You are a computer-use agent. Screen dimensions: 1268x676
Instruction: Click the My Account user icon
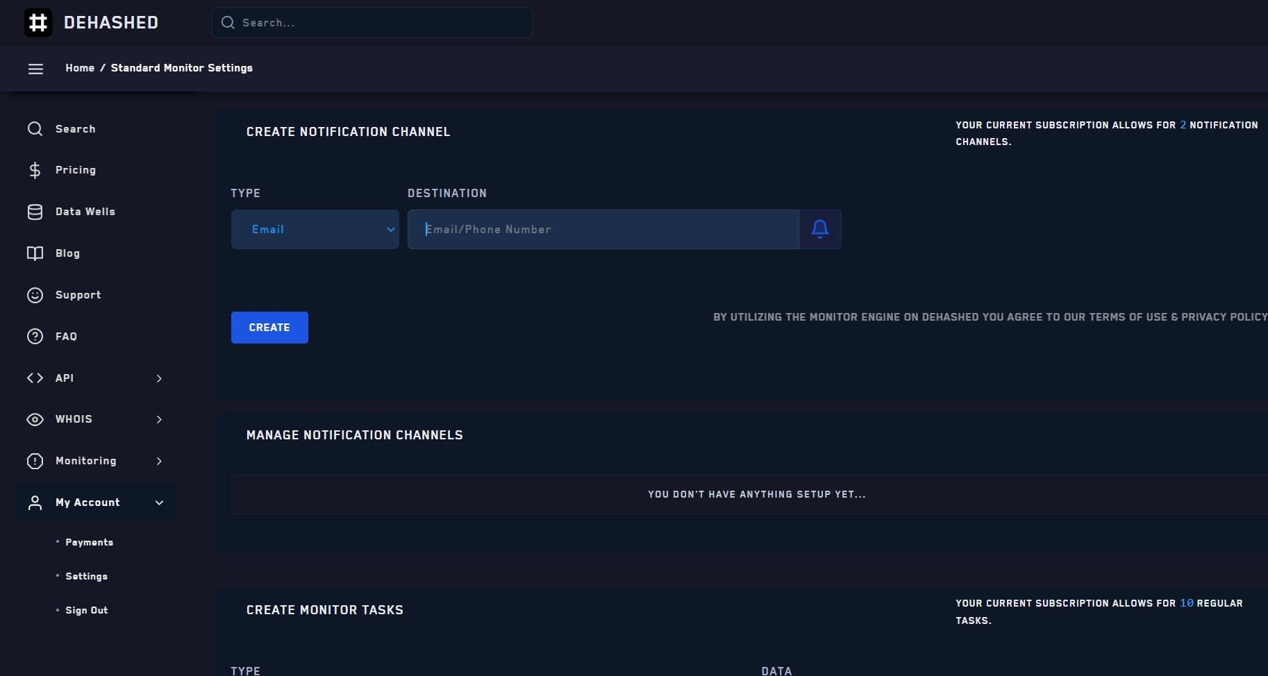tap(35, 502)
